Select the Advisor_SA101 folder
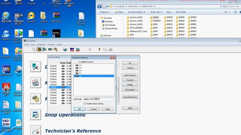 point(135,17)
